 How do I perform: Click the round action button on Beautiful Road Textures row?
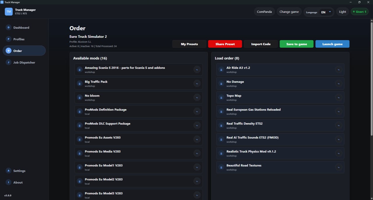339,167
